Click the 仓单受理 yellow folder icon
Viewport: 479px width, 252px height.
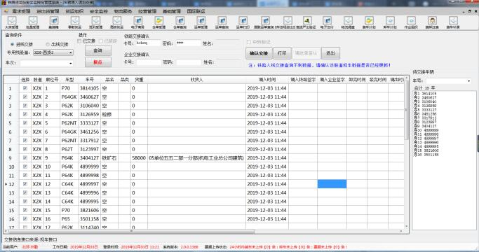159,22
